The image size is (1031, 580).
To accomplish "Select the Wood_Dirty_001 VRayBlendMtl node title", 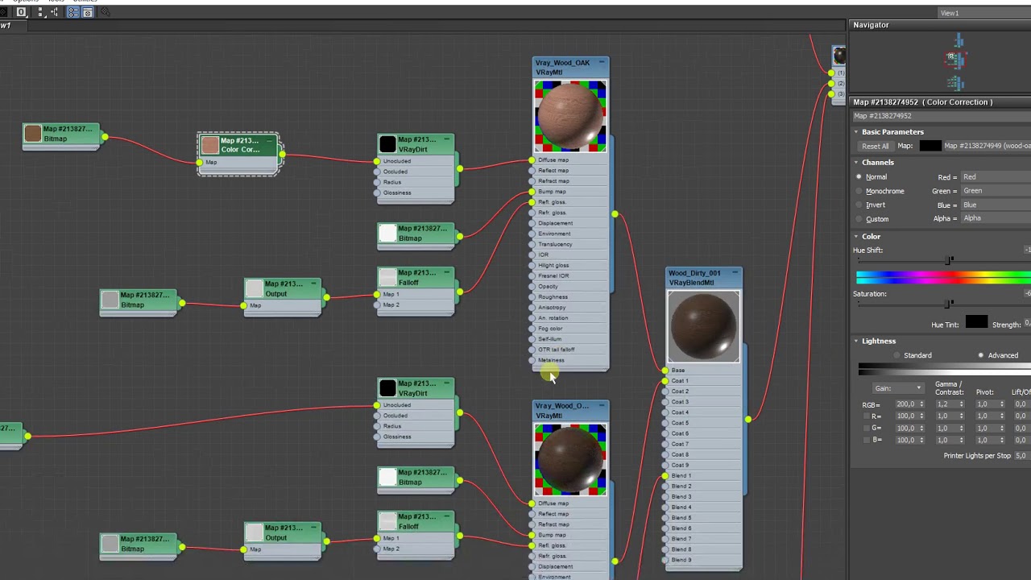I will tap(694, 278).
